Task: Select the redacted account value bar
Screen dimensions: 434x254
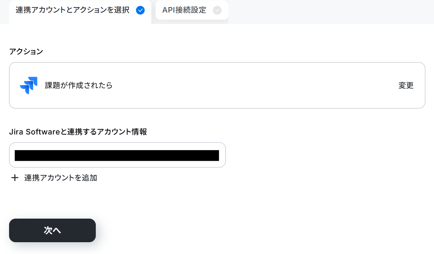Action: point(117,155)
